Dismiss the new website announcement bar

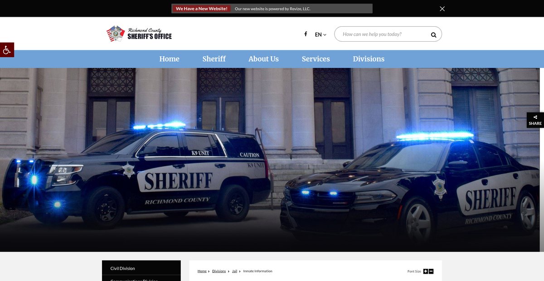pos(442,9)
